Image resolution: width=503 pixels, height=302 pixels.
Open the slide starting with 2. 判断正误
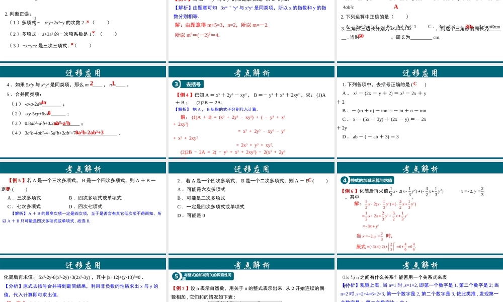click(x=83, y=31)
